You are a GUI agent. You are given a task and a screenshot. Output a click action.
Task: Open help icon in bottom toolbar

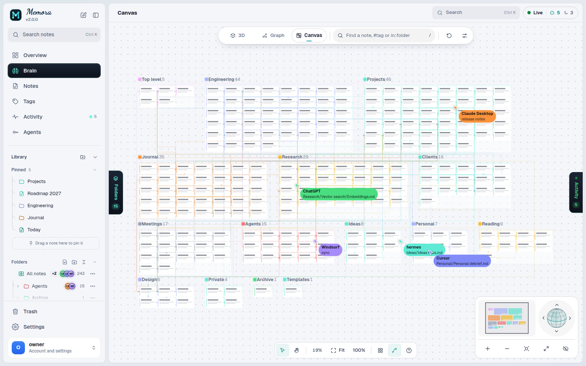point(409,350)
